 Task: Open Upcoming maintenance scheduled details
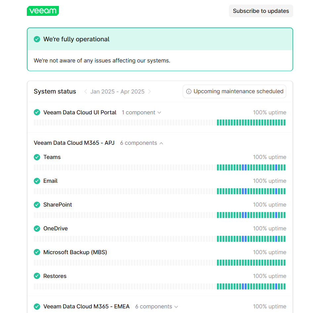point(234,92)
